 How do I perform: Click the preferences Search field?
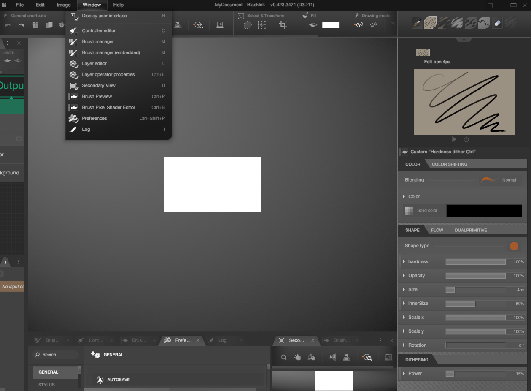click(57, 355)
